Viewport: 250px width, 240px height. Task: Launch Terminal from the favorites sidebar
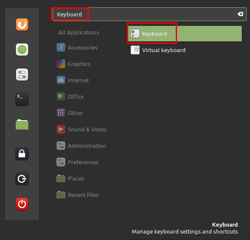coord(22,100)
